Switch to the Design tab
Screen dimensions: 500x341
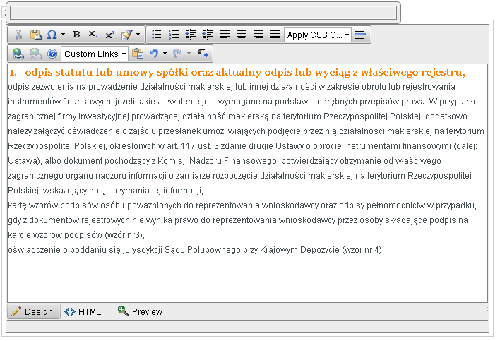point(34,311)
